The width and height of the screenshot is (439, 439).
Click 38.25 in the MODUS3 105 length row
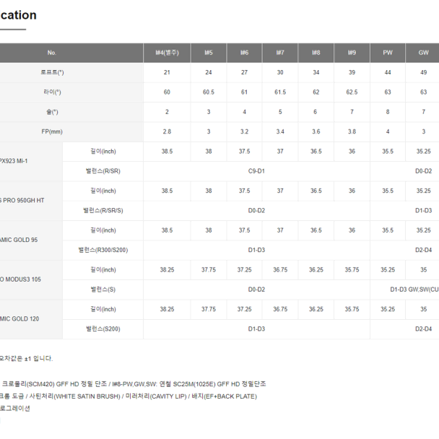point(167,270)
